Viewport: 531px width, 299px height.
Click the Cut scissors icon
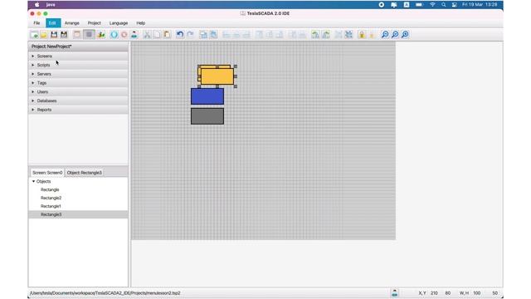(147, 35)
